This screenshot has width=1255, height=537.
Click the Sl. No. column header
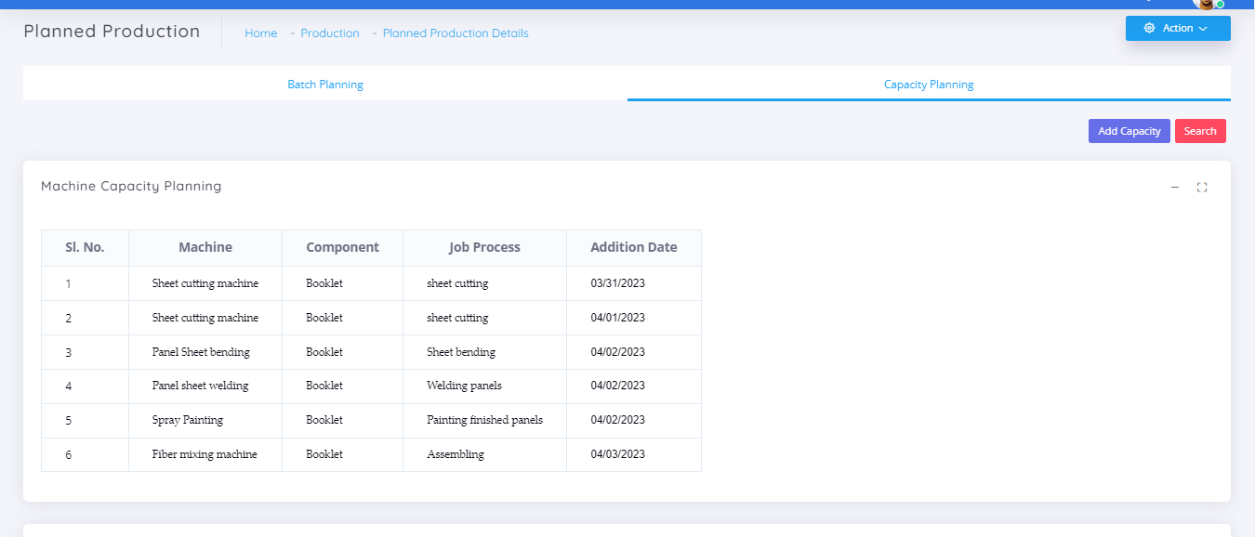coord(85,247)
